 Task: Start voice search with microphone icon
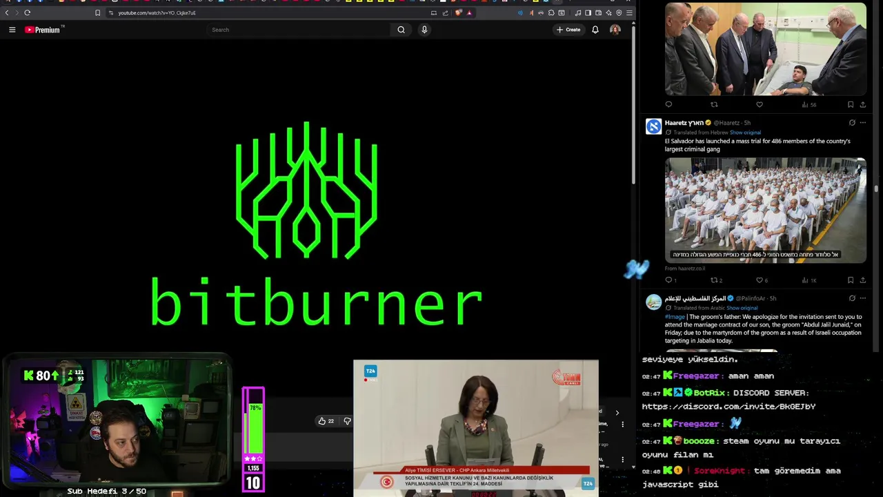(424, 30)
